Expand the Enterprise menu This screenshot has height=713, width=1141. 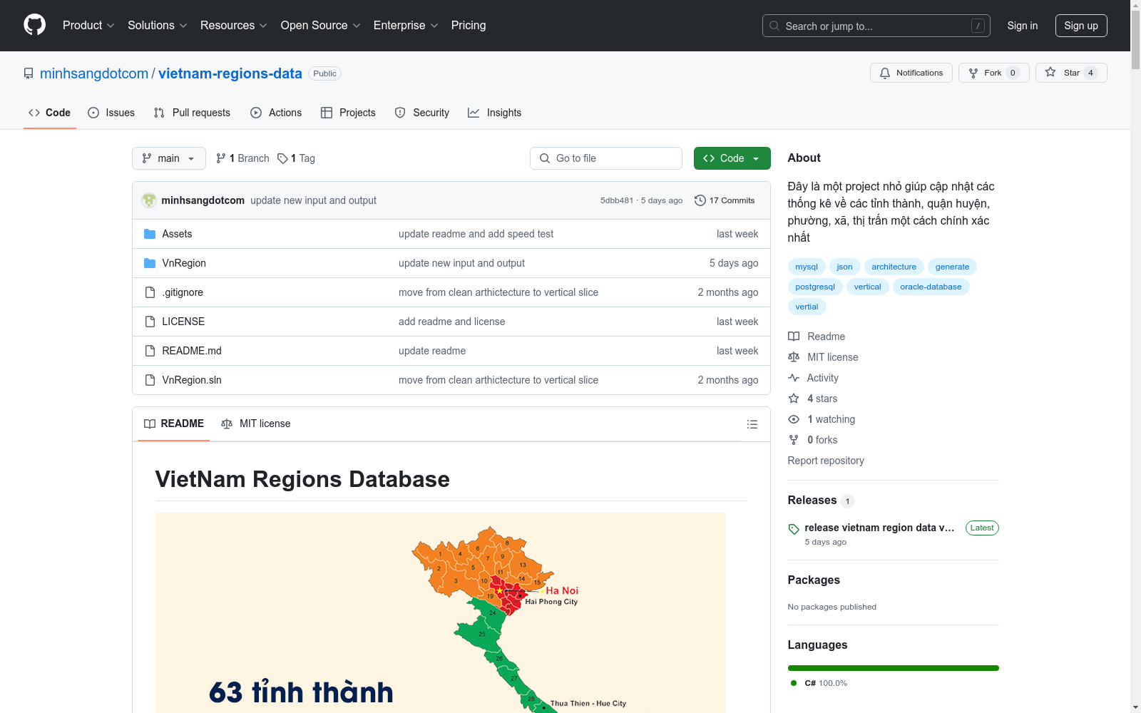coord(406,25)
